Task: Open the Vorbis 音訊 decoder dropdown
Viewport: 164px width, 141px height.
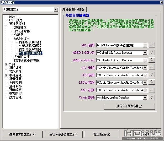Action: click(x=145, y=98)
